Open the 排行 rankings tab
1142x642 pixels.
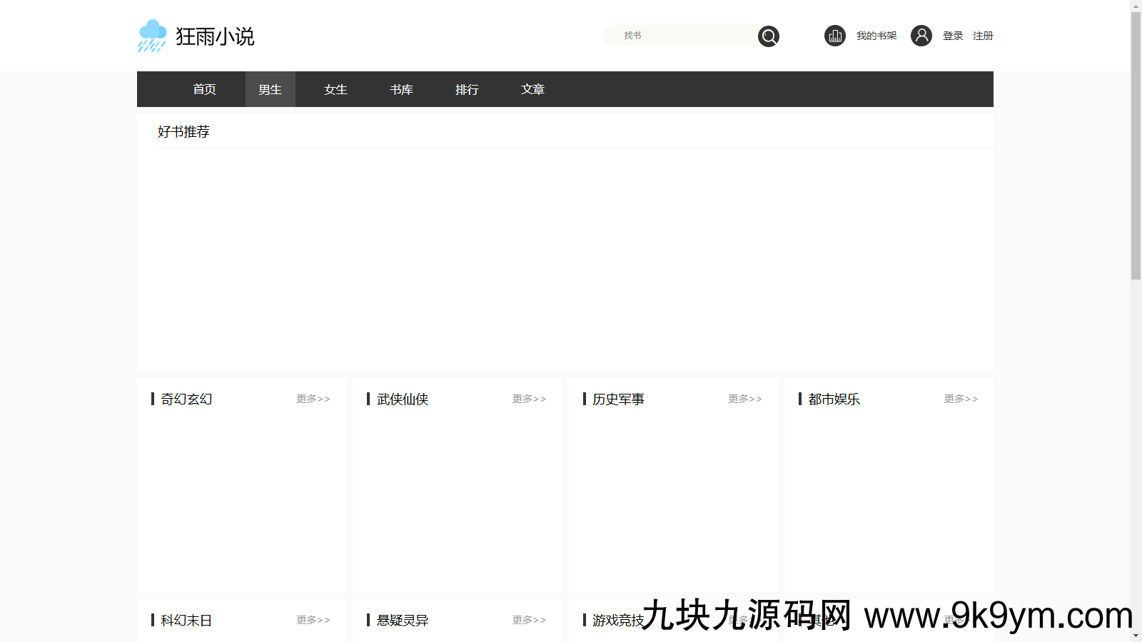pyautogui.click(x=467, y=89)
